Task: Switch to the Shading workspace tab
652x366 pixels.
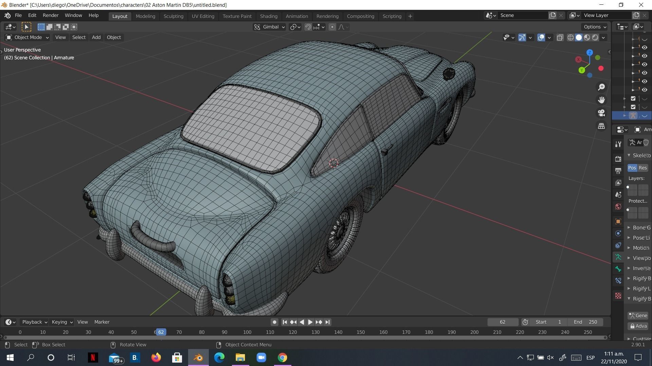Action: tap(269, 16)
